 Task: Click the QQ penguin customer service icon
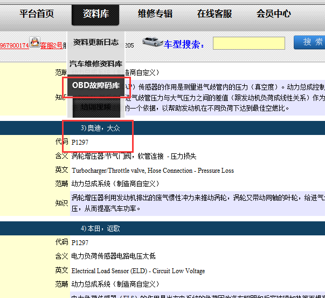click(x=34, y=42)
